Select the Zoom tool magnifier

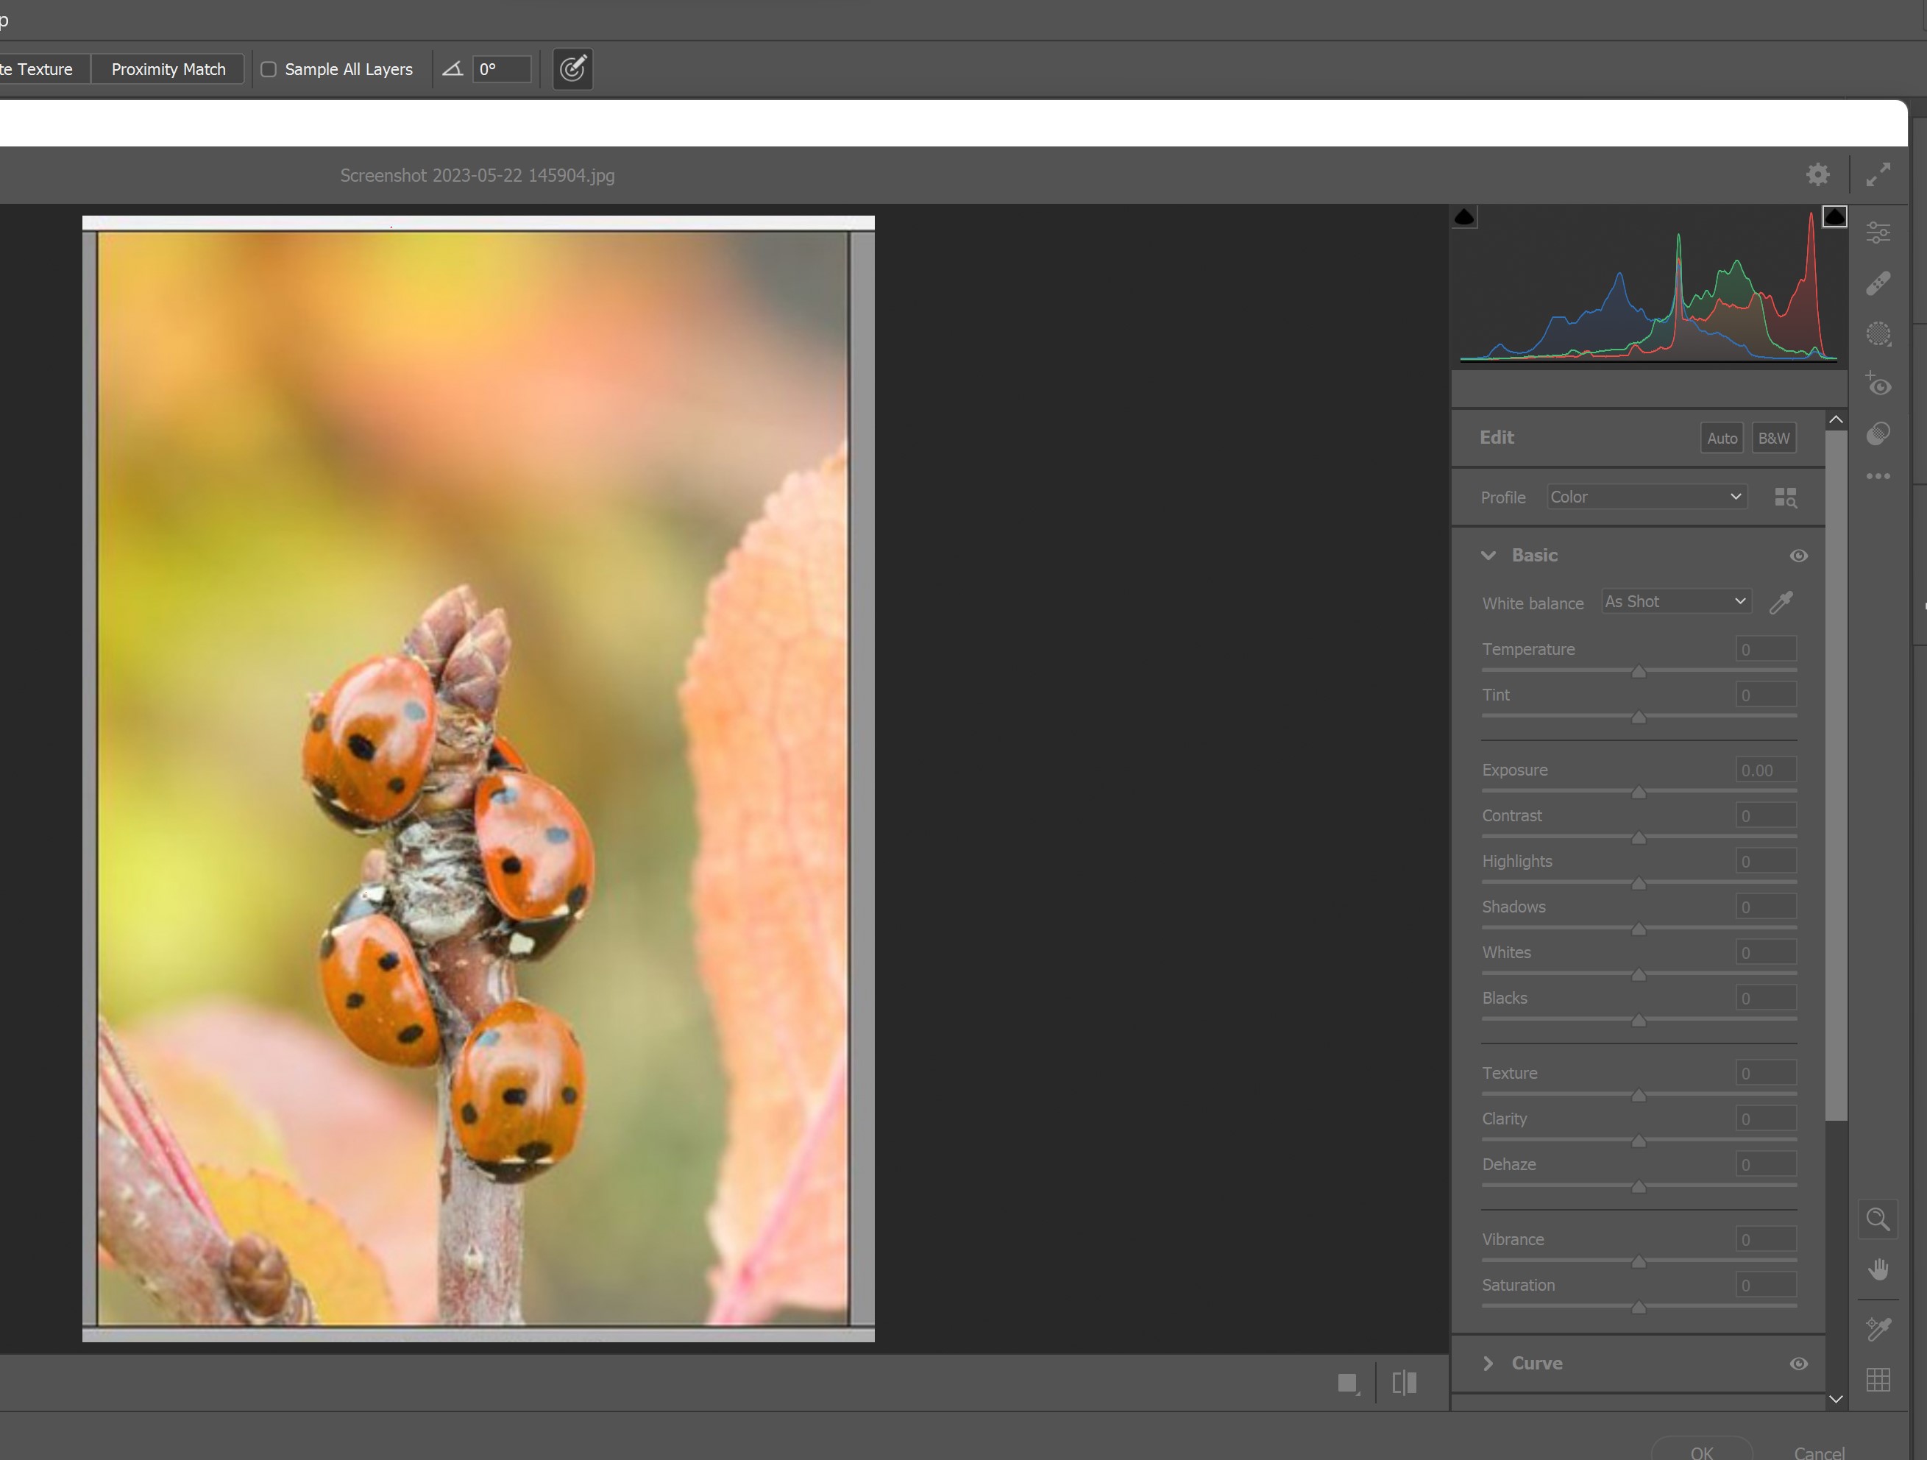click(1878, 1219)
